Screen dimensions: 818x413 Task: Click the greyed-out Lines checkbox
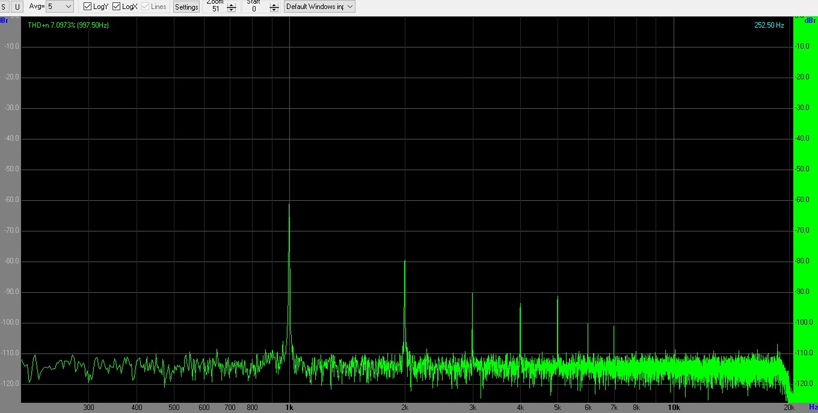click(154, 7)
